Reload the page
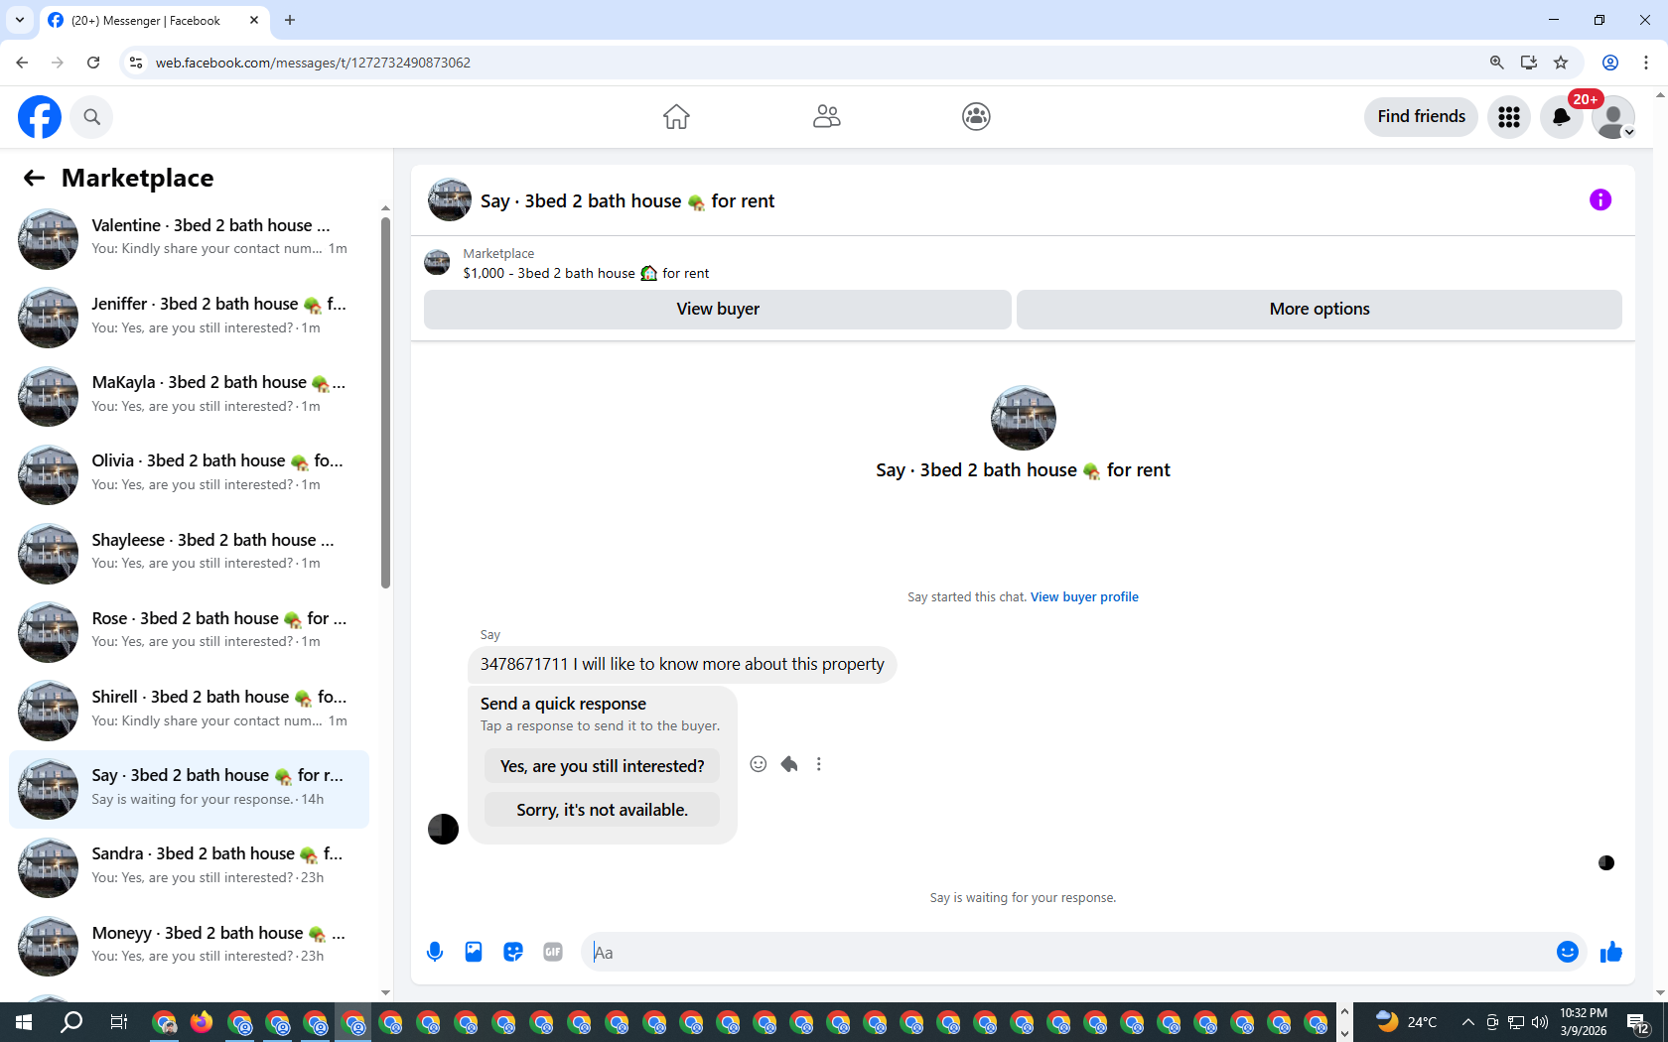Image resolution: width=1668 pixels, height=1042 pixels. click(93, 63)
